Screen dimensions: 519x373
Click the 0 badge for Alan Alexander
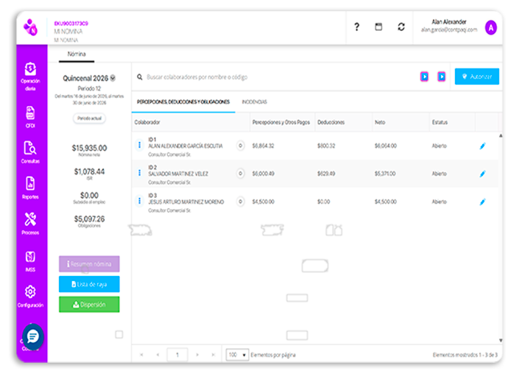tap(241, 146)
